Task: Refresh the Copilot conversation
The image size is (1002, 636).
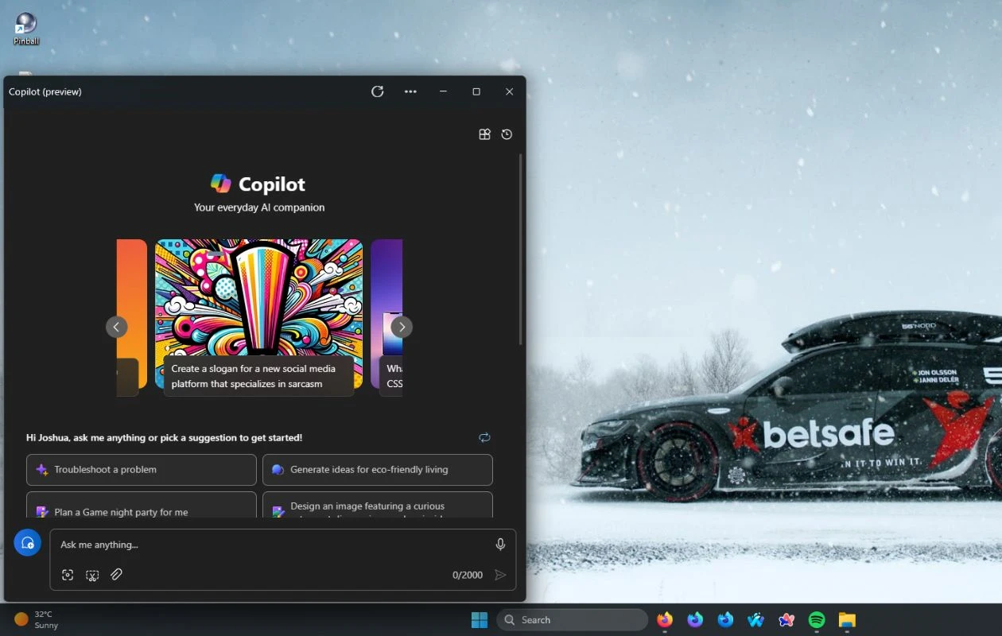Action: pyautogui.click(x=377, y=91)
